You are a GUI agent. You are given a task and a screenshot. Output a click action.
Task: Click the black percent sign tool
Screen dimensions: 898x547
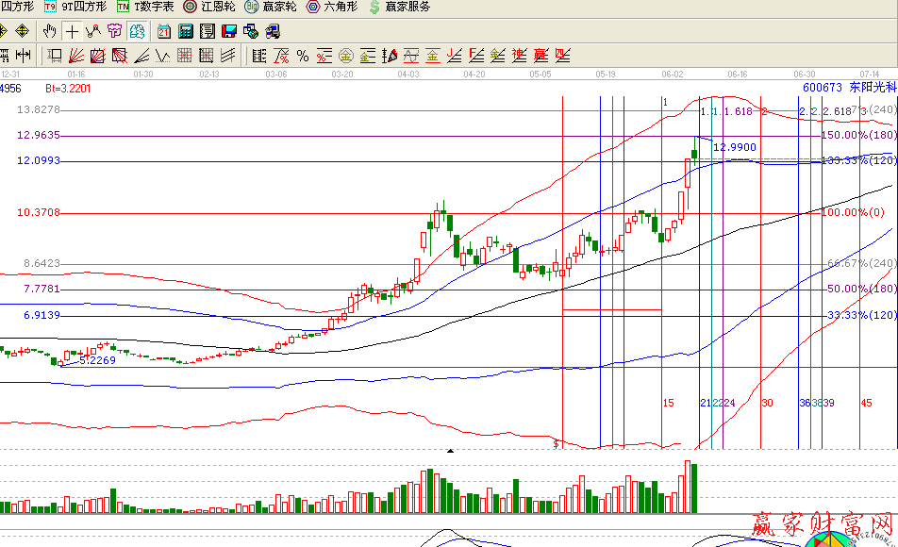tap(303, 56)
